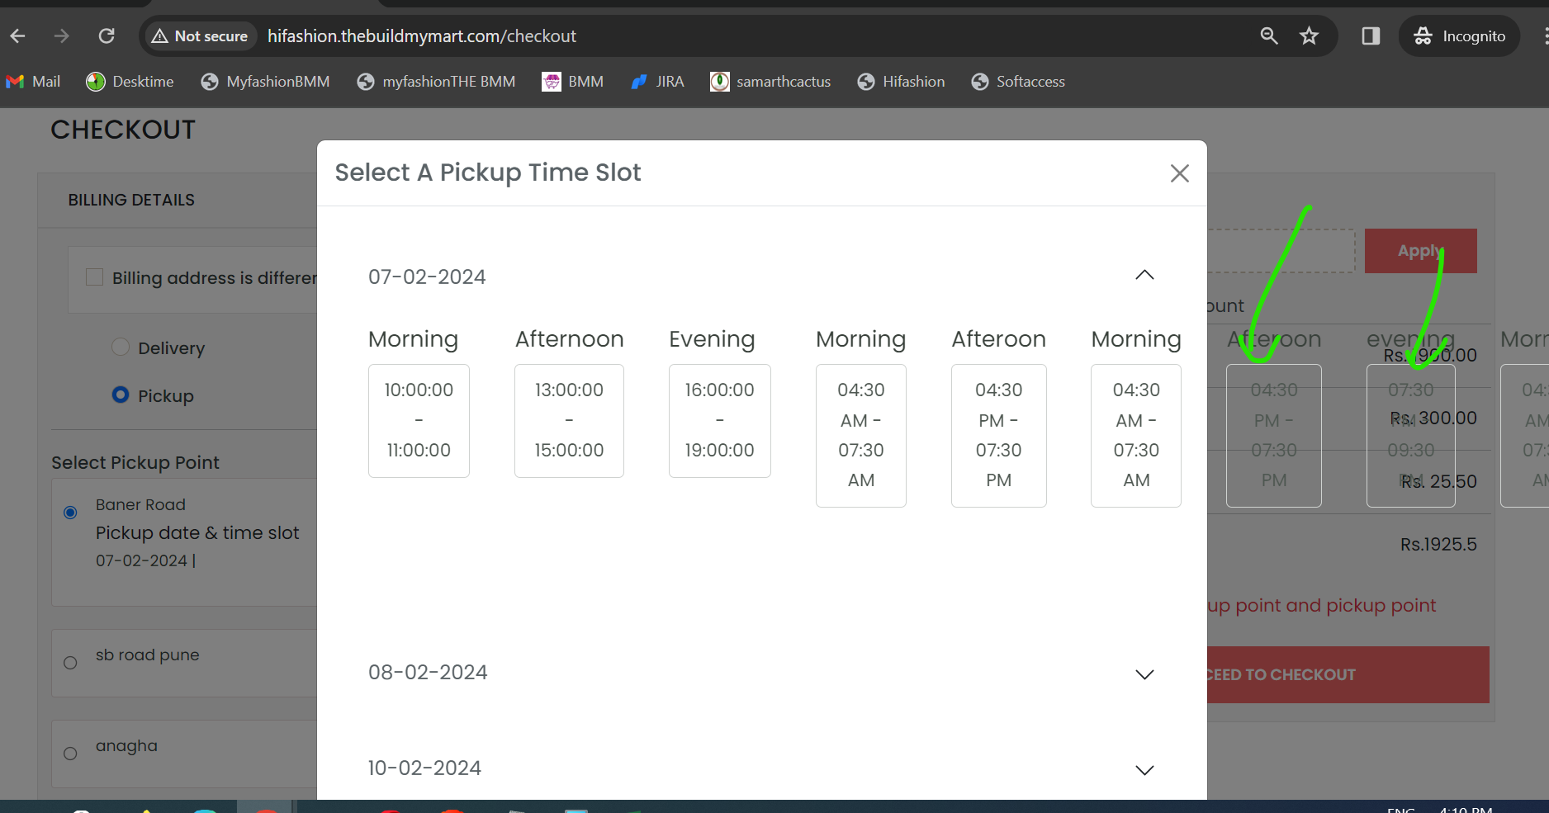The height and width of the screenshot is (813, 1549).
Task: Open the Softaccess bookmark
Action: coord(1018,82)
